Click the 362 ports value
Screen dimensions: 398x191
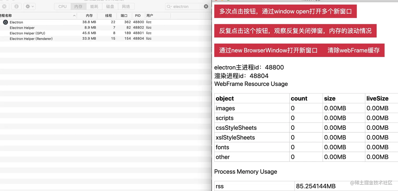128,22
